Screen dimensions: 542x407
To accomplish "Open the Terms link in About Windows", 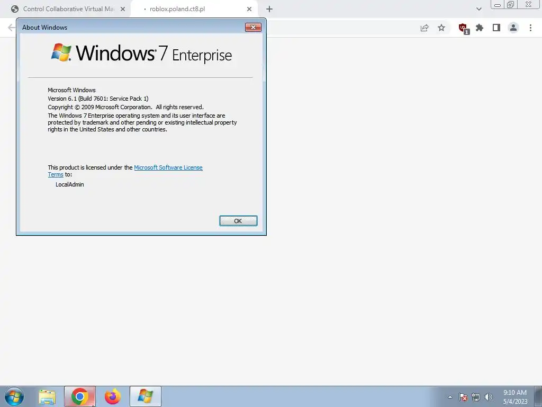I will coord(55,174).
